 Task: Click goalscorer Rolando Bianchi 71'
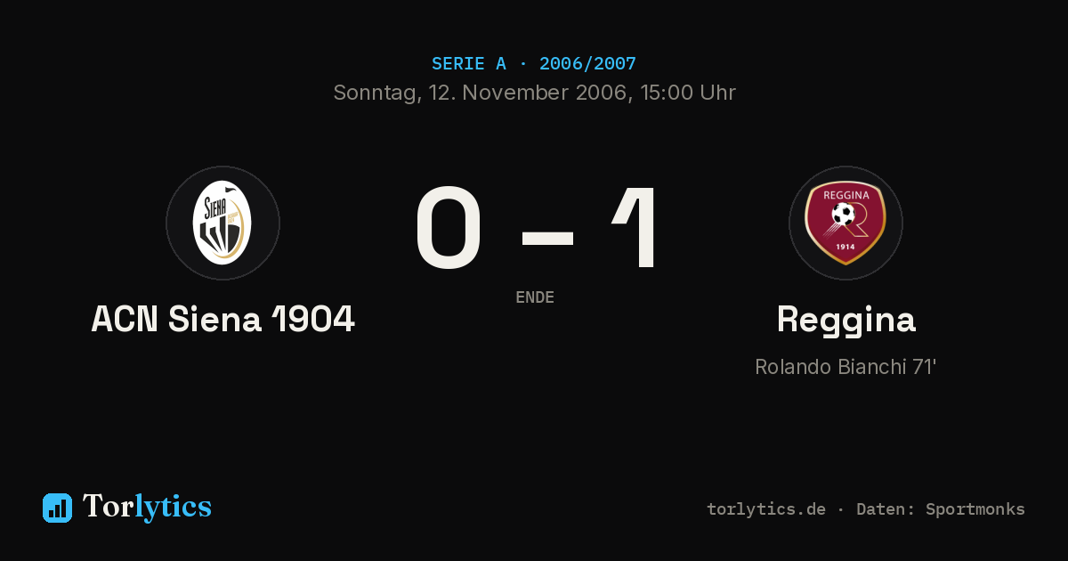tap(845, 367)
